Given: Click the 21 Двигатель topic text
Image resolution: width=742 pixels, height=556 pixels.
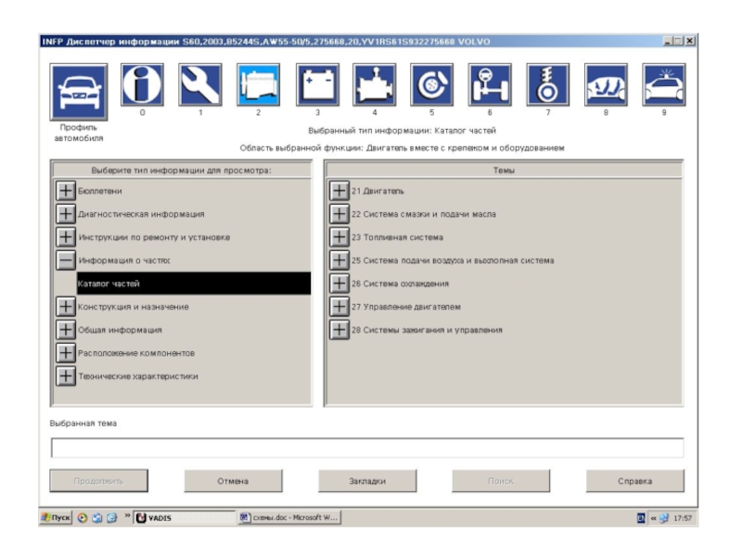Looking at the screenshot, I should pos(377,191).
